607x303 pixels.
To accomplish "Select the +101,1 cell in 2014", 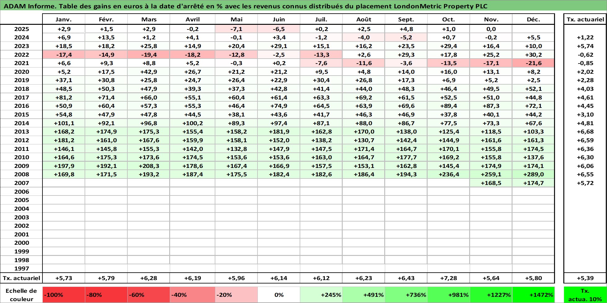I will point(64,123).
